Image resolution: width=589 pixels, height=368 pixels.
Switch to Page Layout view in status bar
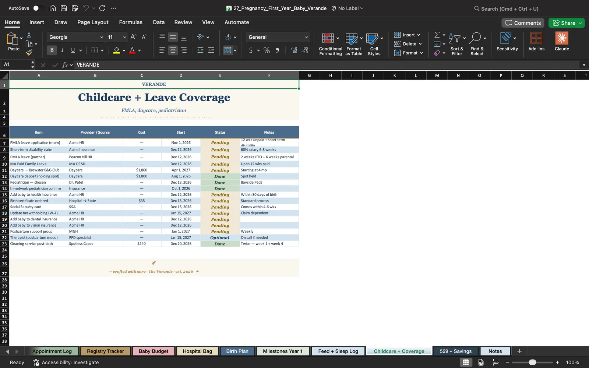tap(481, 362)
